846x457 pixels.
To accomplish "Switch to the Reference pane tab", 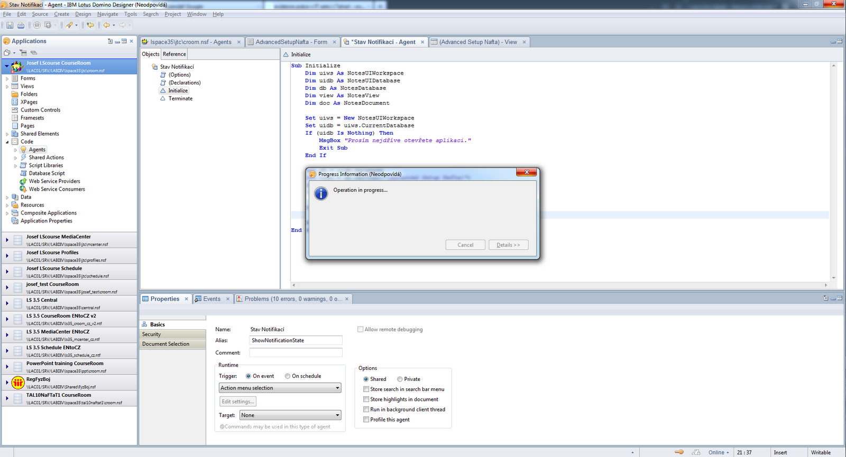I will [174, 54].
